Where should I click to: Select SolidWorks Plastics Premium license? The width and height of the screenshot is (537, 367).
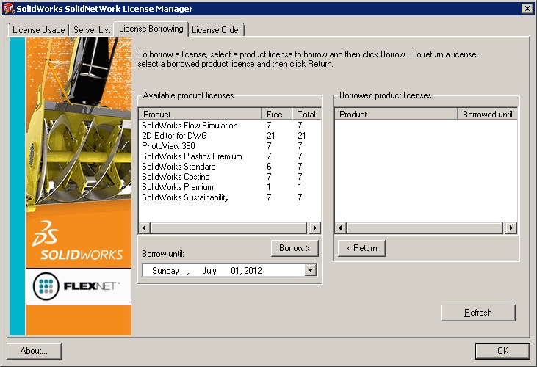coord(192,156)
